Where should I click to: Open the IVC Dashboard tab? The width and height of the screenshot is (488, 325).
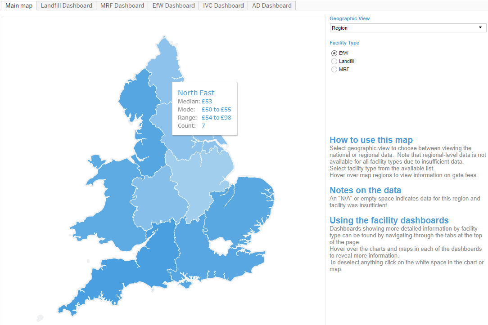point(223,6)
